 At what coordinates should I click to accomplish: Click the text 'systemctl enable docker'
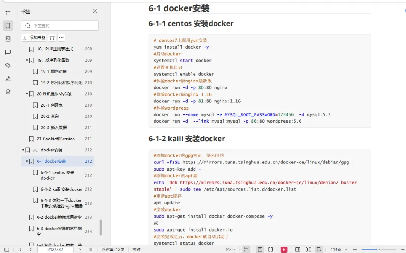click(184, 74)
